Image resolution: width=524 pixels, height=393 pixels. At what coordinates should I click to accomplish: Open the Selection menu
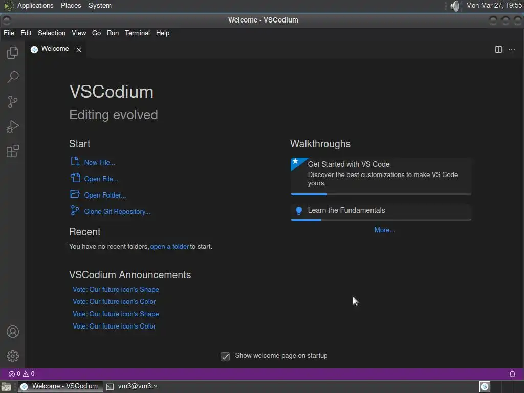(52, 33)
